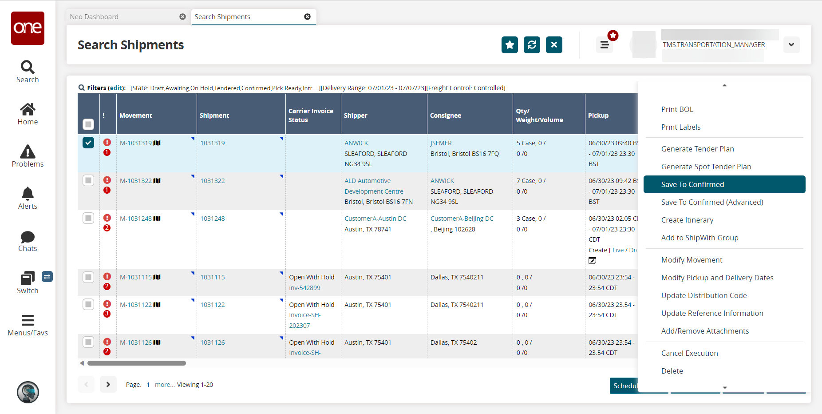Image resolution: width=822 pixels, height=414 pixels.
Task: Close page with teal X button
Action: pyautogui.click(x=554, y=45)
